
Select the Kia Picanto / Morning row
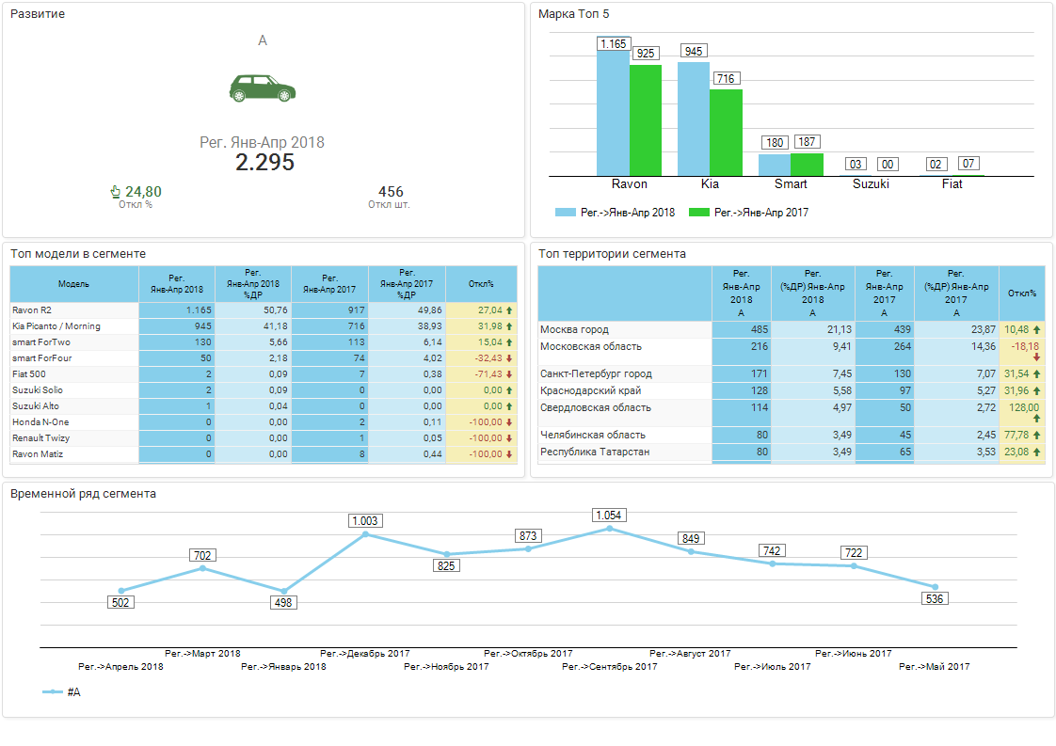pos(56,326)
